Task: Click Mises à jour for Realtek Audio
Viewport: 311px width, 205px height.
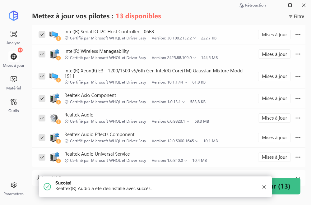Action: (274, 118)
